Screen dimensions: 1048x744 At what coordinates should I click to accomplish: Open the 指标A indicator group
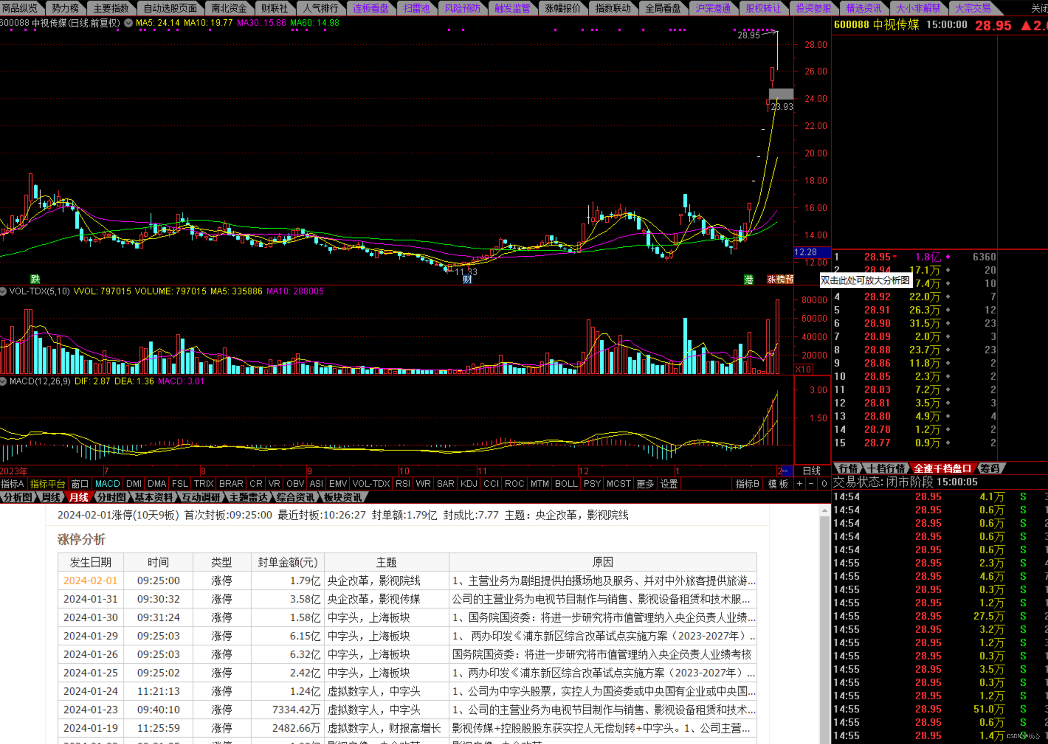point(13,484)
